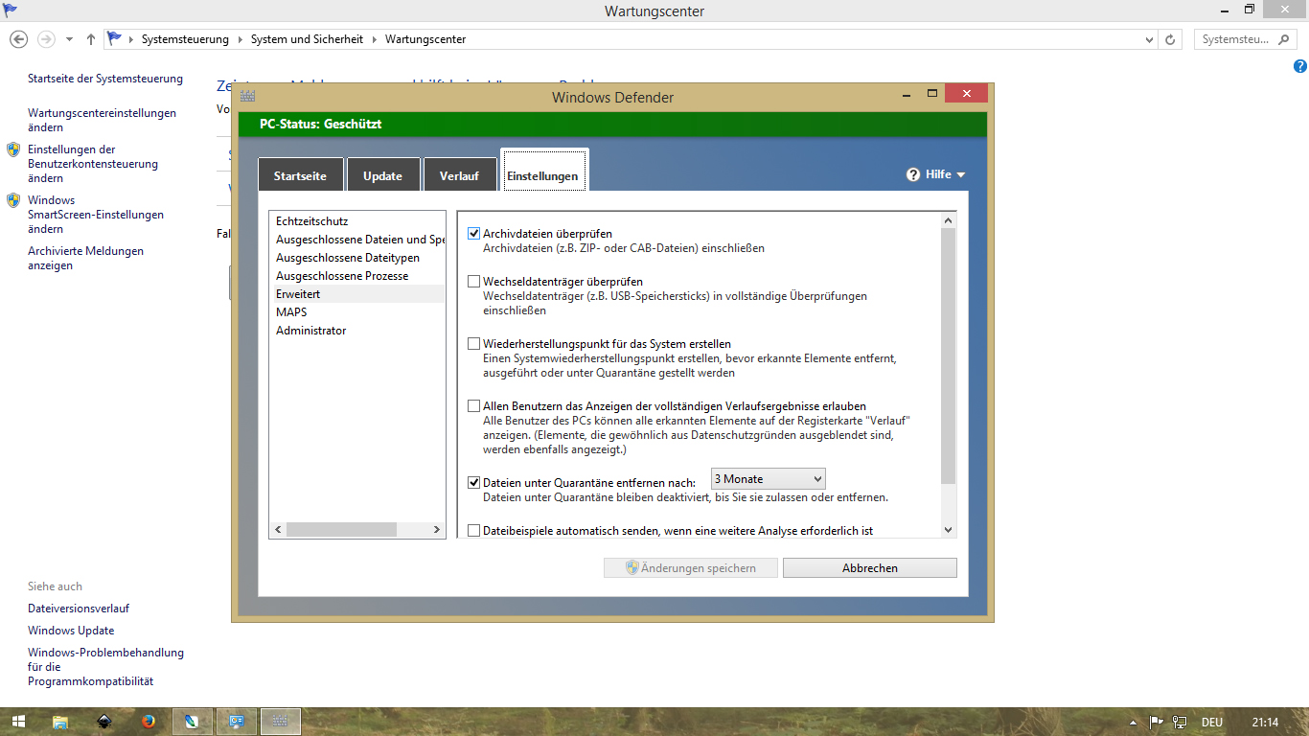Open the 3 Monate dropdown
This screenshot has height=736, width=1309.
pos(768,478)
